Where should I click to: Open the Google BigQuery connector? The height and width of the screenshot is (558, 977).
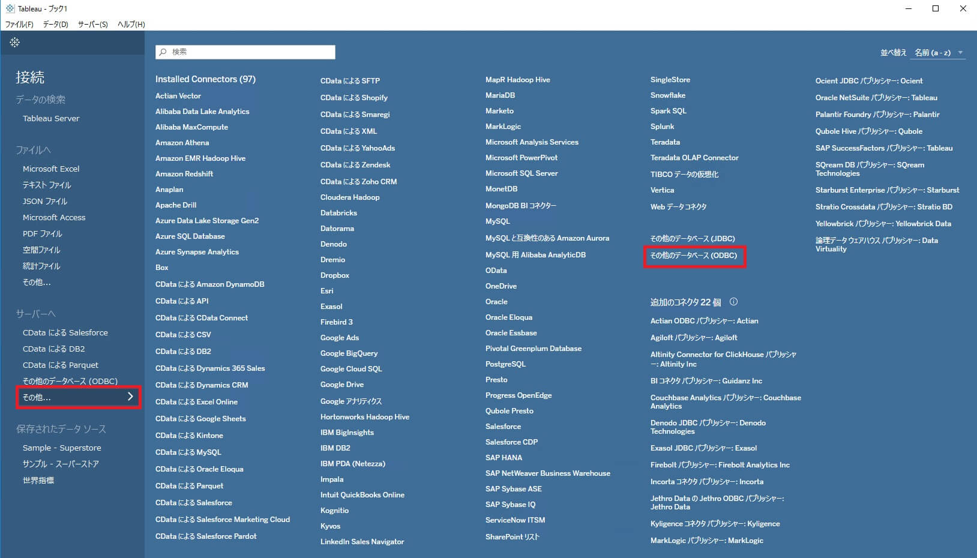pyautogui.click(x=348, y=353)
